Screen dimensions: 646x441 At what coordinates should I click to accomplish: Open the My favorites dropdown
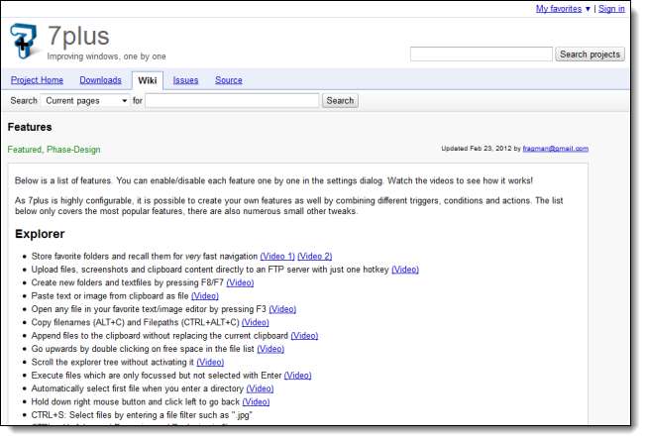tap(563, 9)
